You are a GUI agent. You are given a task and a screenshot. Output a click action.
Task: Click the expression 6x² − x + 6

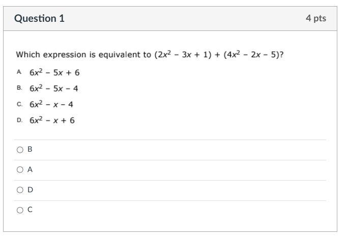[x=52, y=120]
